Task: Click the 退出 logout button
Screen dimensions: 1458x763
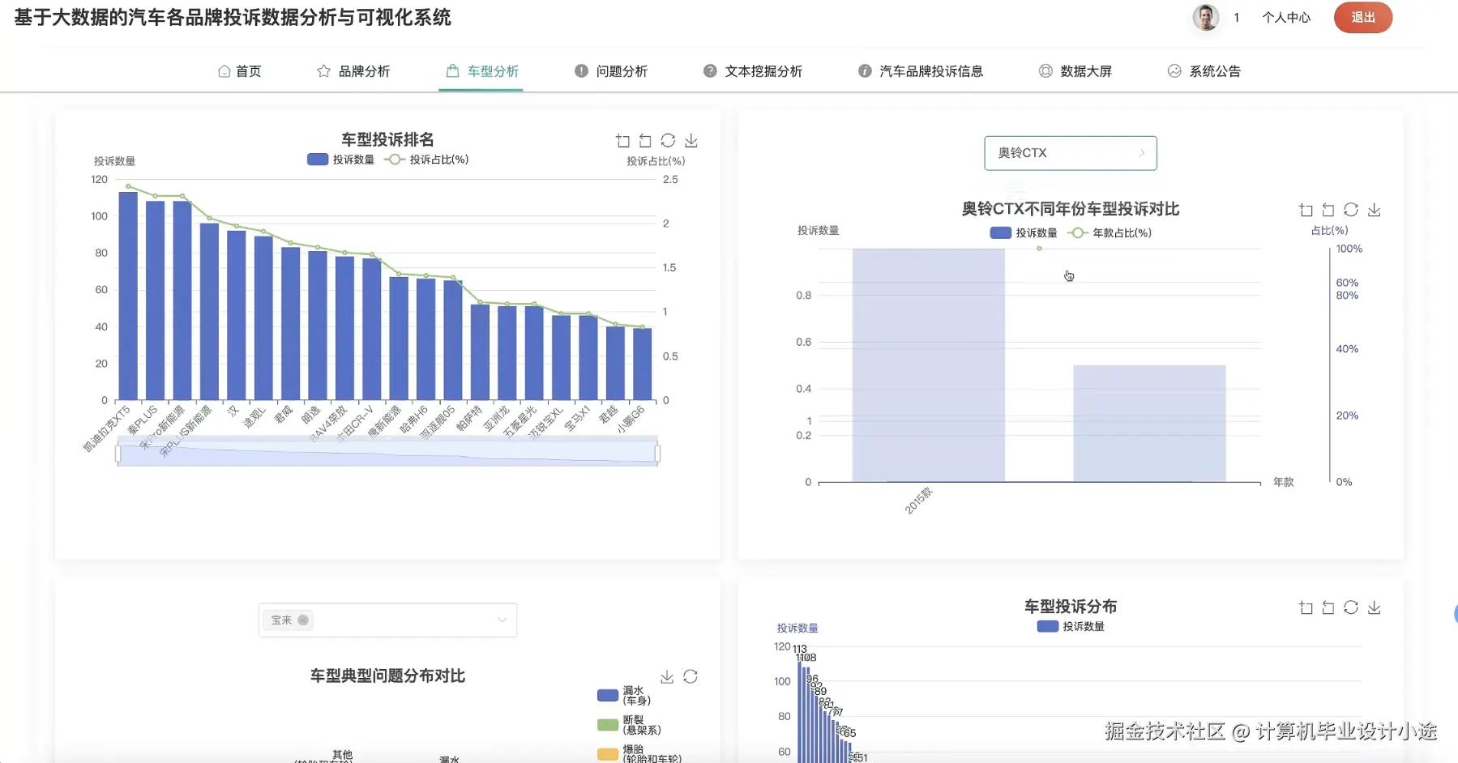Action: pos(1362,17)
